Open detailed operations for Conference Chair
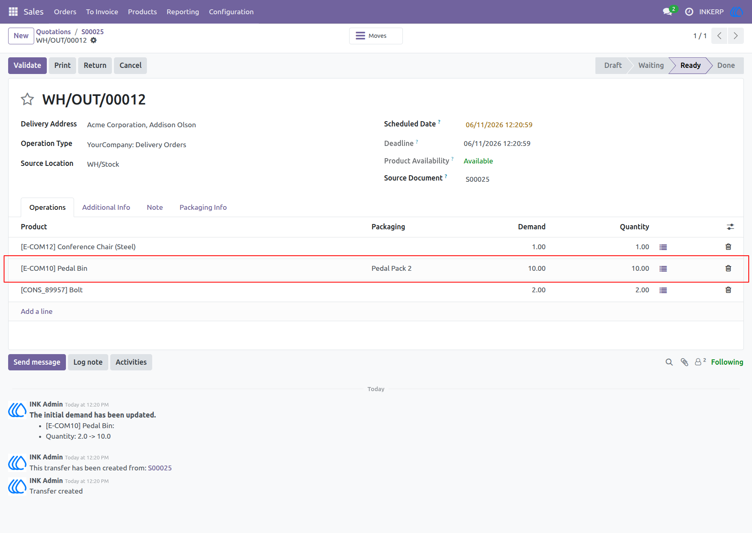 pos(663,247)
